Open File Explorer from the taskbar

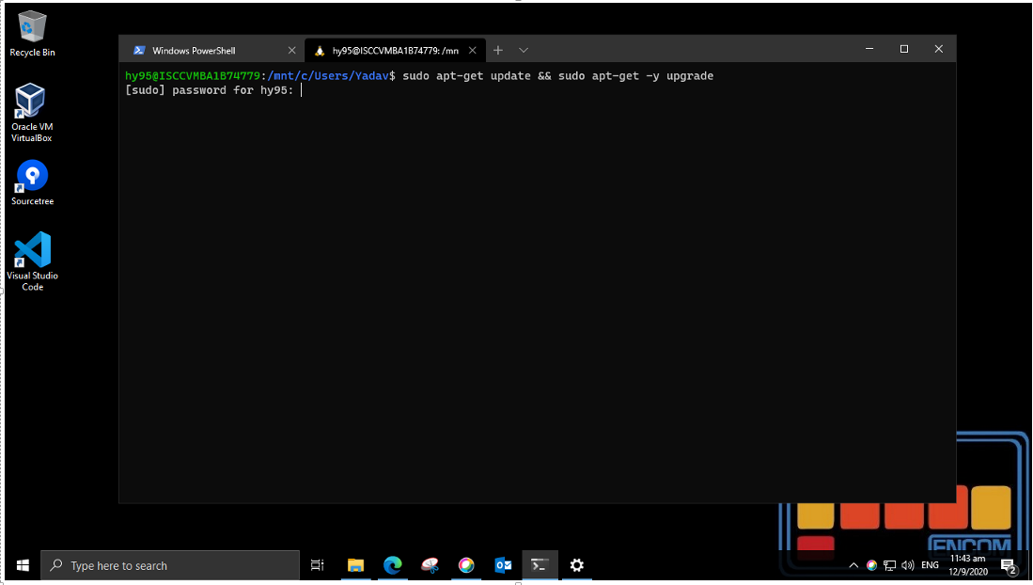355,565
